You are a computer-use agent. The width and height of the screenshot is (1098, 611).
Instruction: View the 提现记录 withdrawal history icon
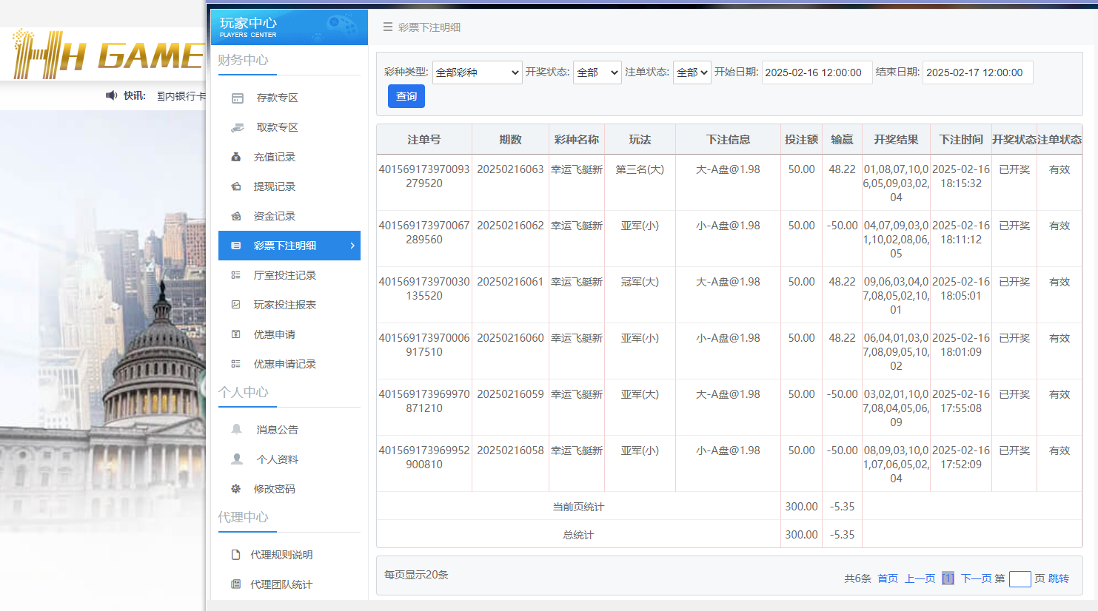point(237,186)
